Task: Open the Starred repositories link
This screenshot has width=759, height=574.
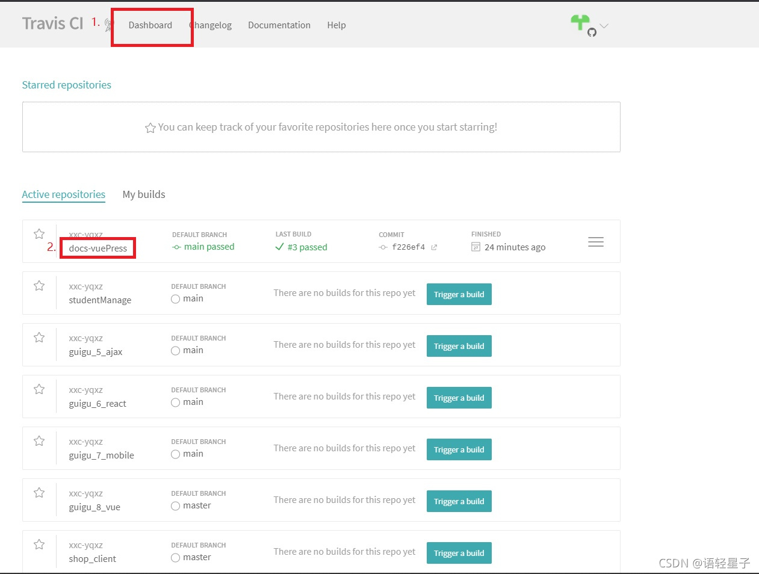Action: click(67, 85)
